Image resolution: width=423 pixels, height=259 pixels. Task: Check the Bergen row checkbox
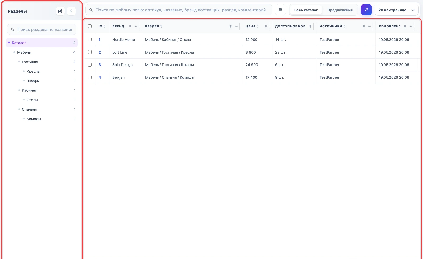pyautogui.click(x=90, y=77)
